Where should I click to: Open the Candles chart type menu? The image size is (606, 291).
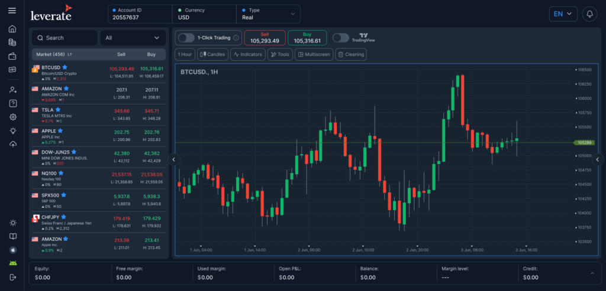pyautogui.click(x=212, y=54)
